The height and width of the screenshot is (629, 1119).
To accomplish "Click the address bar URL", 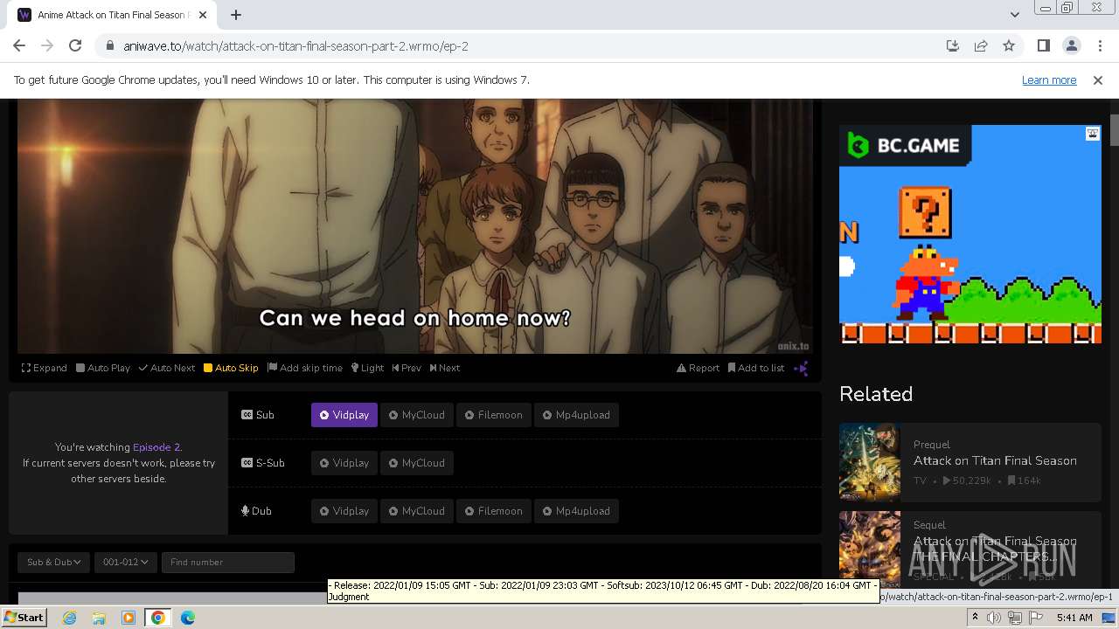I will pos(295,46).
